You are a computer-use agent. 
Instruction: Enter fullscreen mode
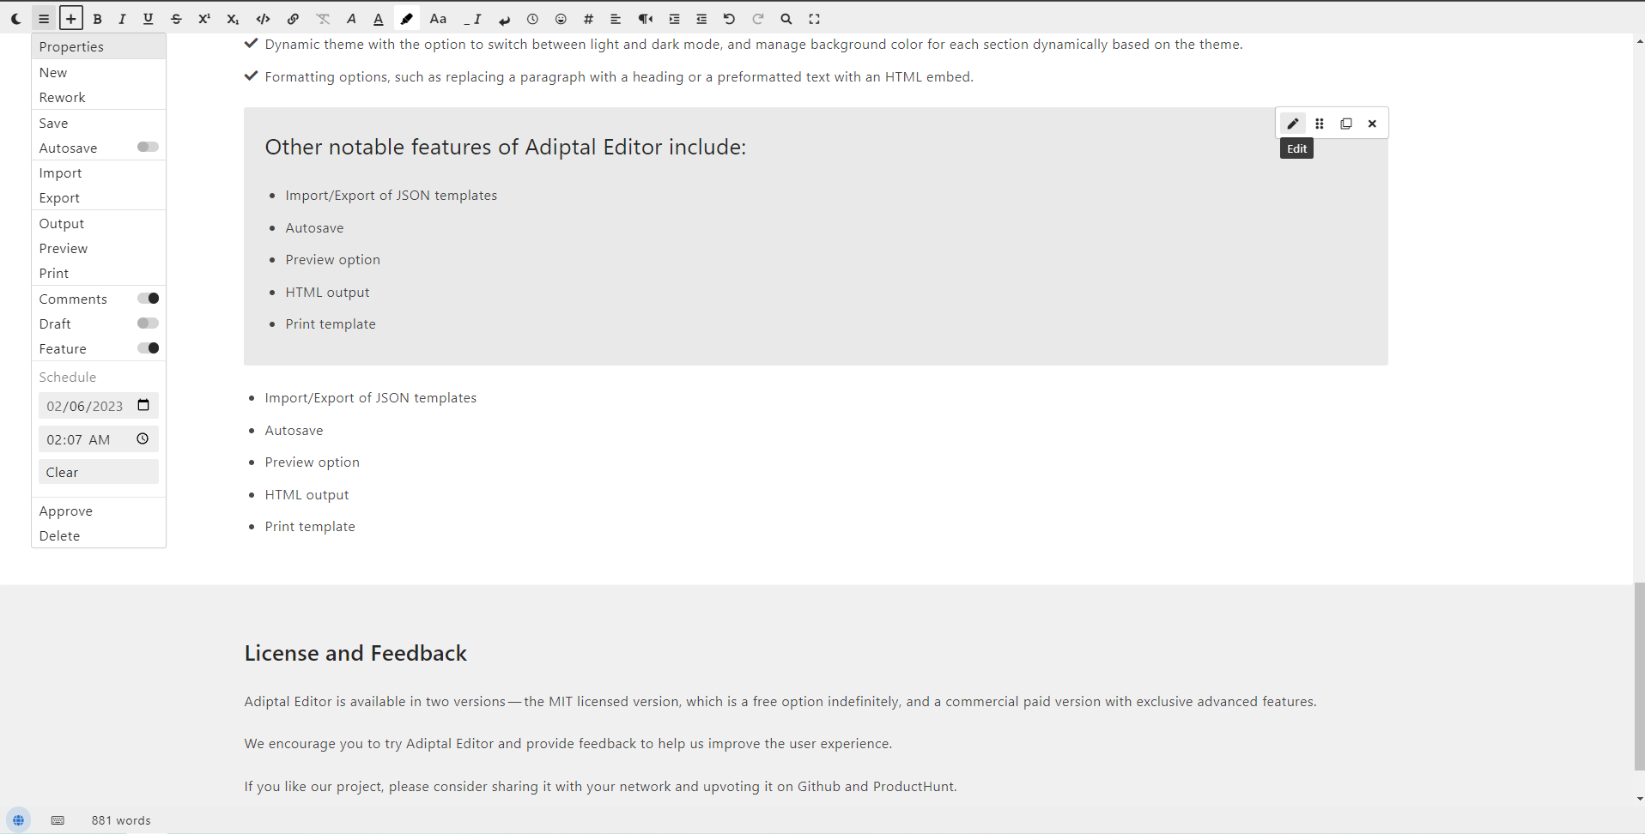coord(814,18)
